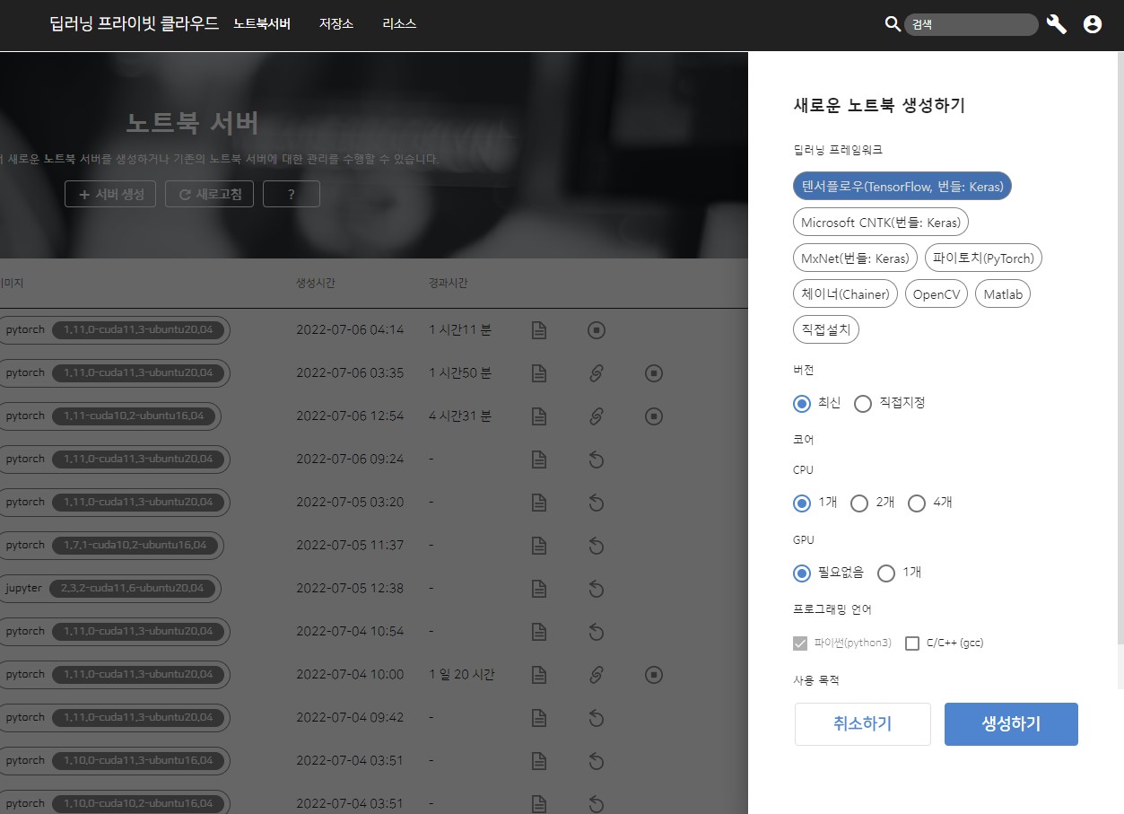Select the Microsoft CNTK framework chip
This screenshot has height=814, width=1124.
(x=881, y=222)
